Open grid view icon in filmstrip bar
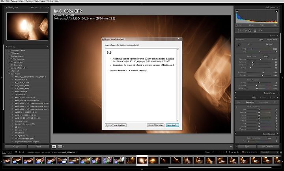The height and width of the screenshot is (171, 284). [16, 152]
